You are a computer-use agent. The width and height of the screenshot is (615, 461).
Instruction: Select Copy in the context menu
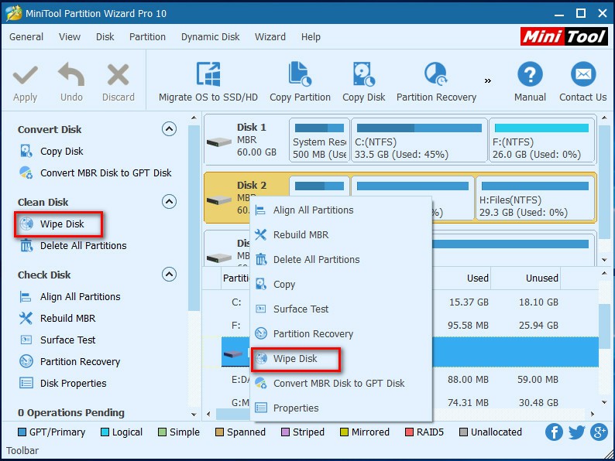(x=341, y=285)
